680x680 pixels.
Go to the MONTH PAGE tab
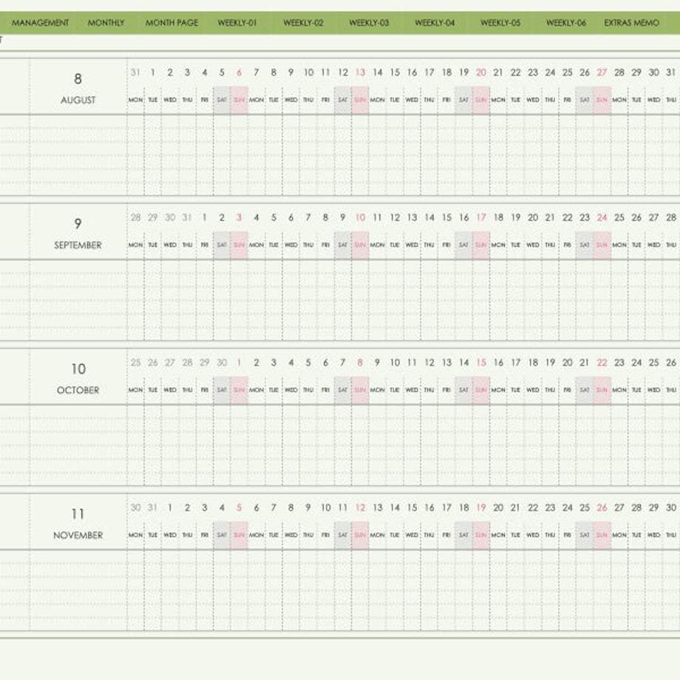tap(171, 23)
